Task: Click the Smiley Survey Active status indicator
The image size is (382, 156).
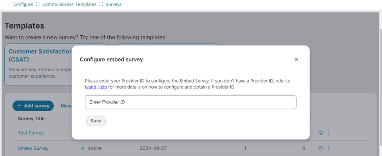Action: click(x=92, y=148)
